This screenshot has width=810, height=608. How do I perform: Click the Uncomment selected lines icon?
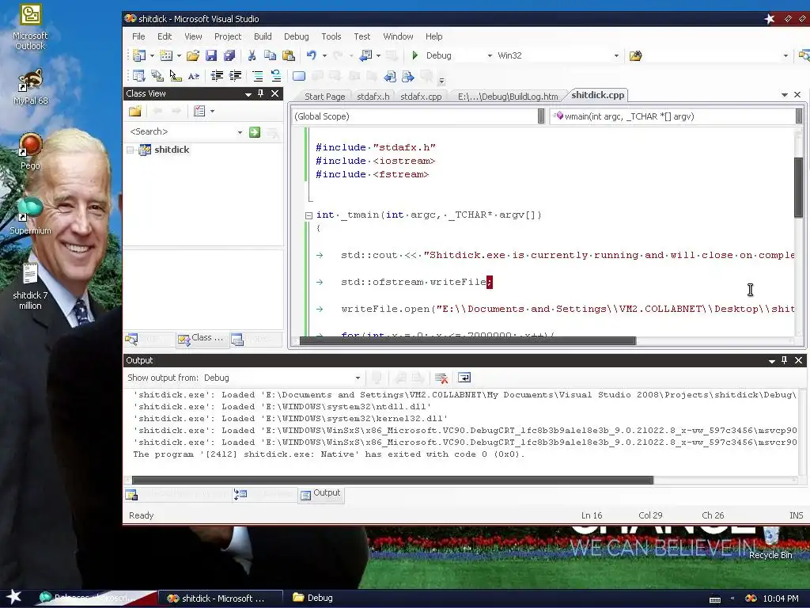[276, 76]
